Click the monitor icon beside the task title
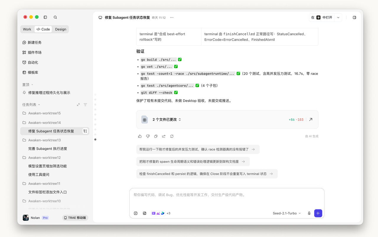This screenshot has width=378, height=237. (100, 18)
